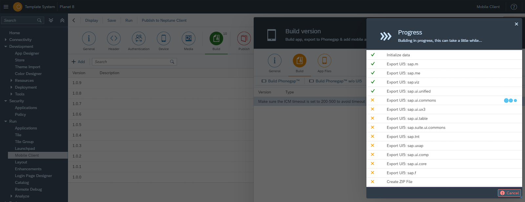The image size is (525, 202).
Task: Click the orange Build icon in Build version panel
Action: coord(300,60)
